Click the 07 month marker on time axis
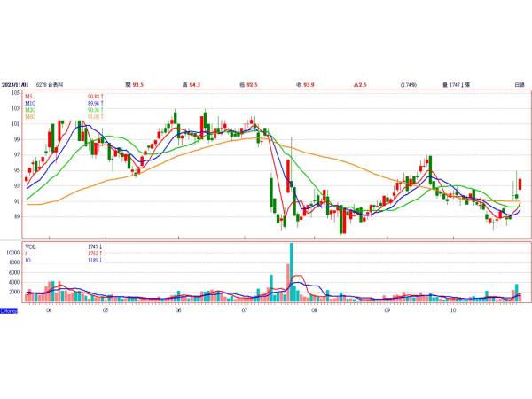The height and width of the screenshot is (399, 532). [243, 311]
